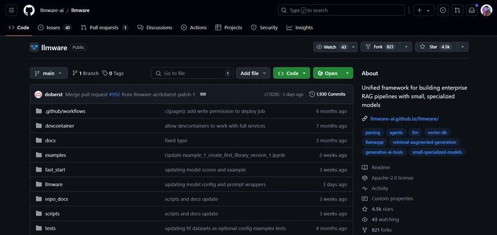Image resolution: width=497 pixels, height=235 pixels.
Task: View the 4.5k stars link
Action: pos(382,209)
